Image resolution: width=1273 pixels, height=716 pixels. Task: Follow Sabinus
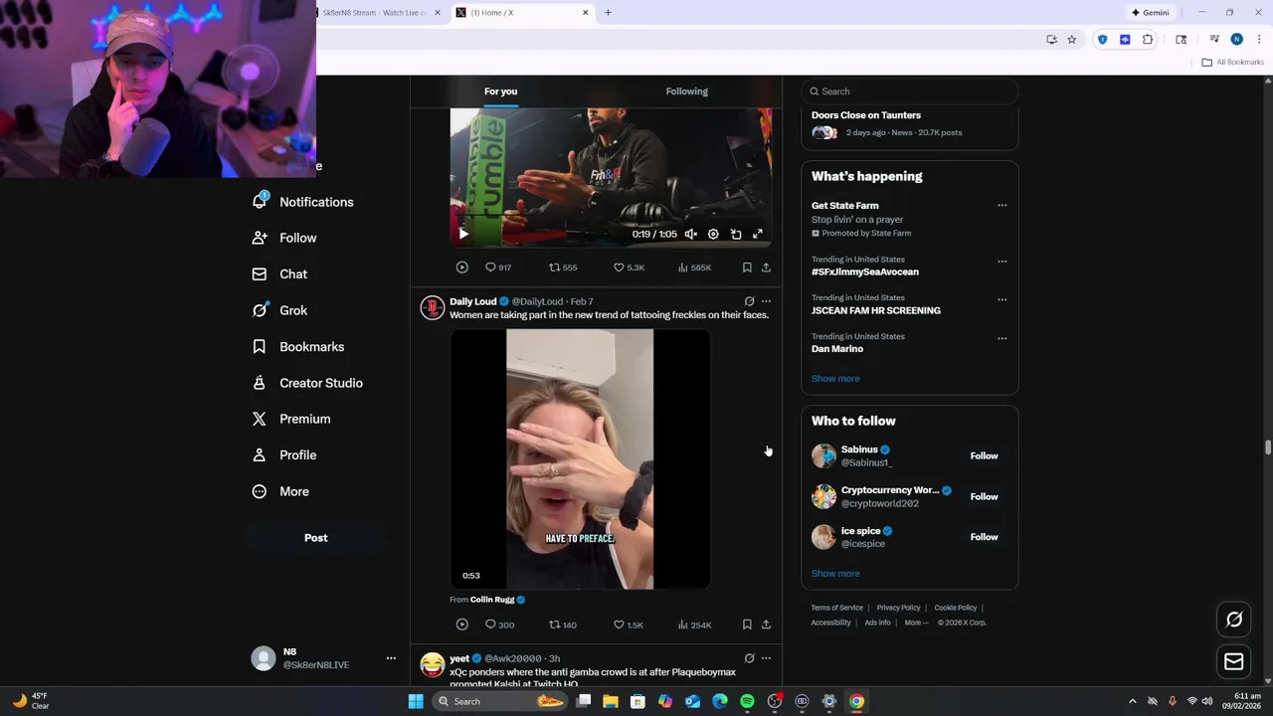[x=984, y=455]
